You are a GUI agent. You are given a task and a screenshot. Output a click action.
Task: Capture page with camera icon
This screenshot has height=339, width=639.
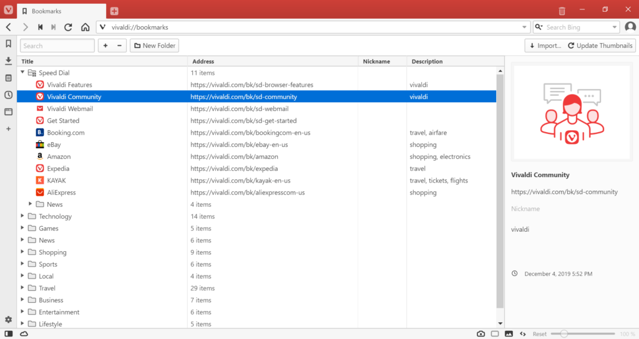pos(481,334)
